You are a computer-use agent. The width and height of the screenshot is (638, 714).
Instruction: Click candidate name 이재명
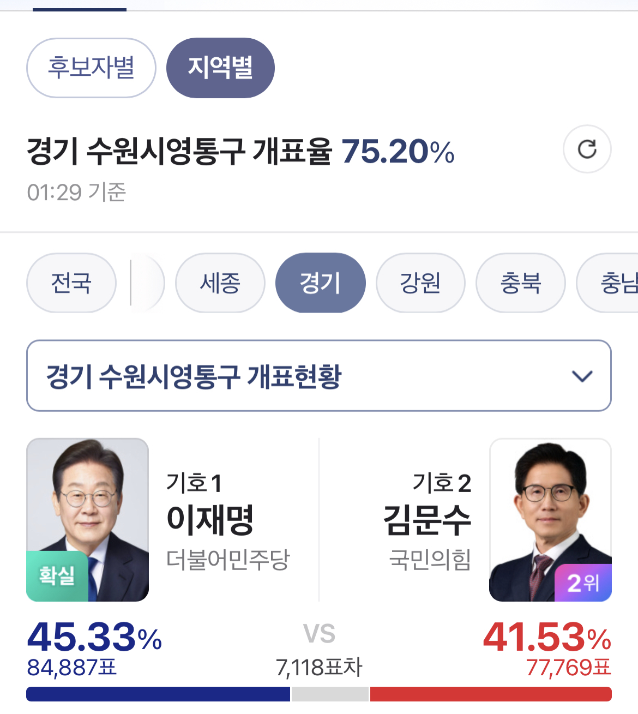click(x=210, y=519)
